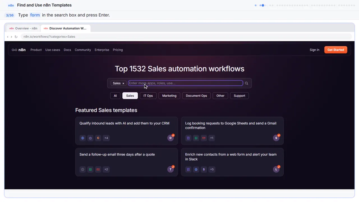359x202 pixels.
Task: Click the purple S icon on the Enrich new contacts card
Action: pyautogui.click(x=204, y=169)
